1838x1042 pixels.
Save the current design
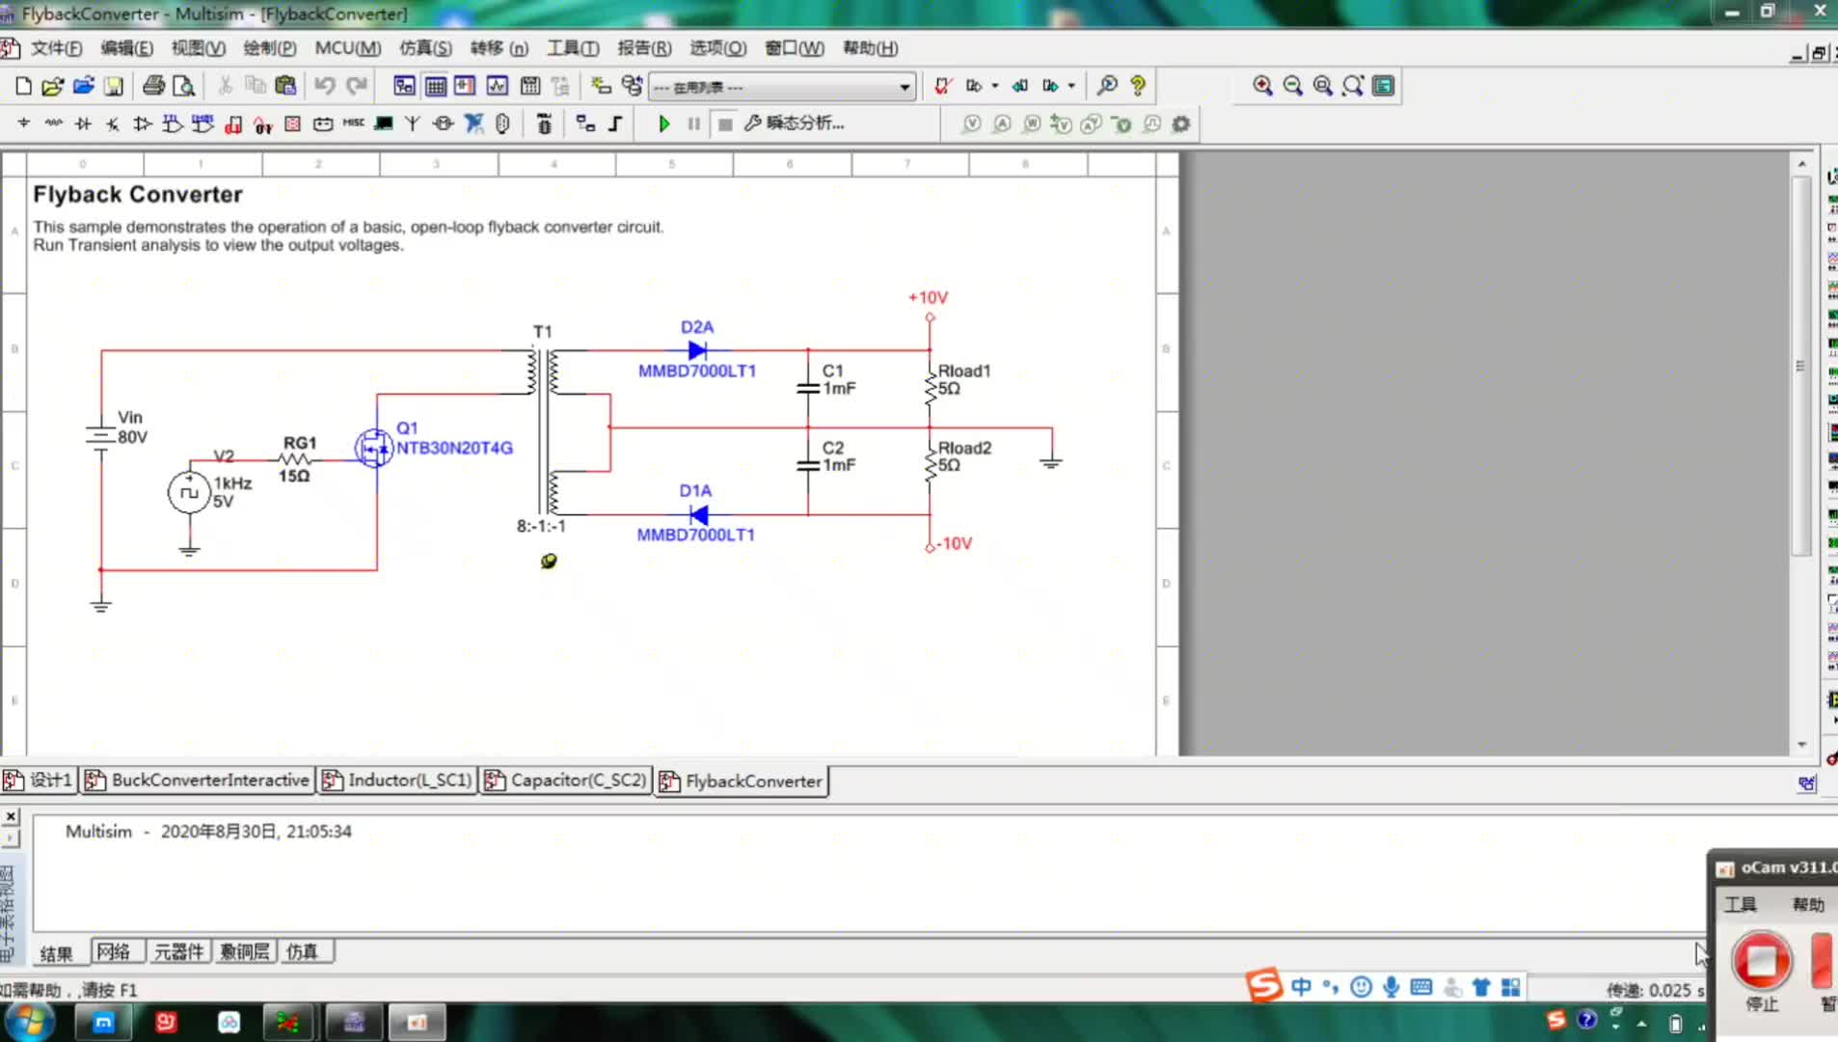[113, 86]
